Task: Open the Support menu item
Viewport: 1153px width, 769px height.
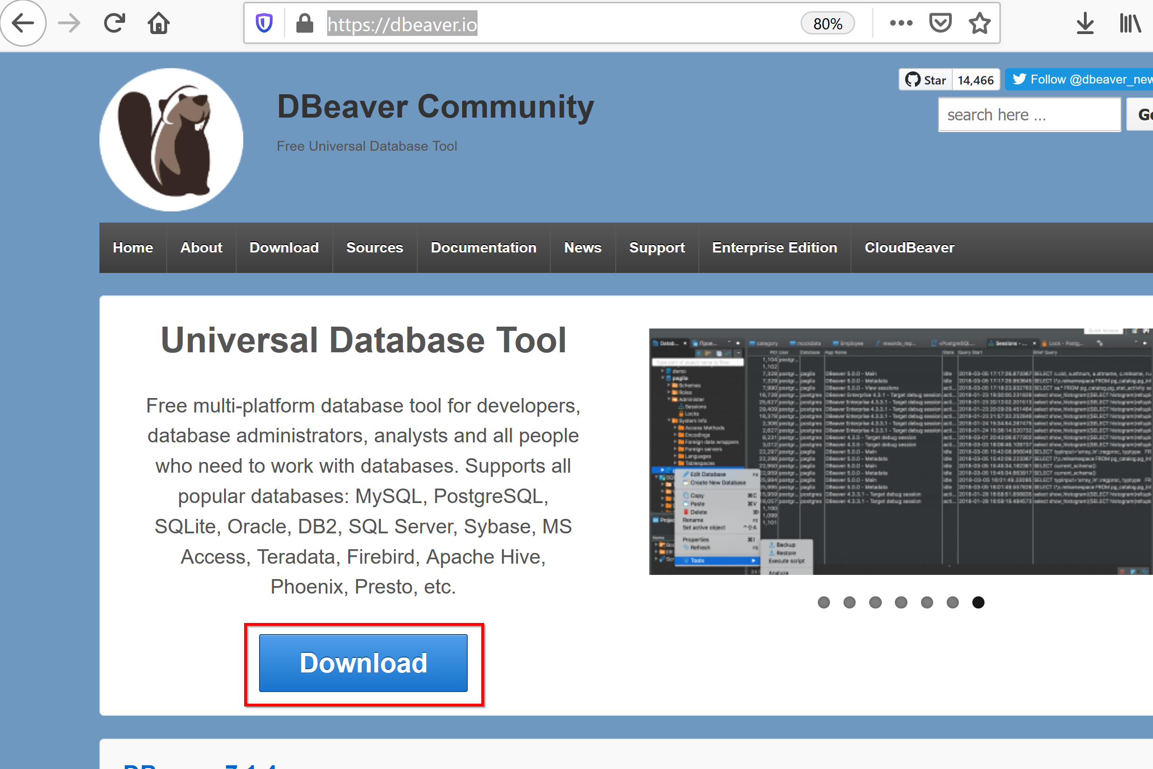Action: tap(657, 248)
